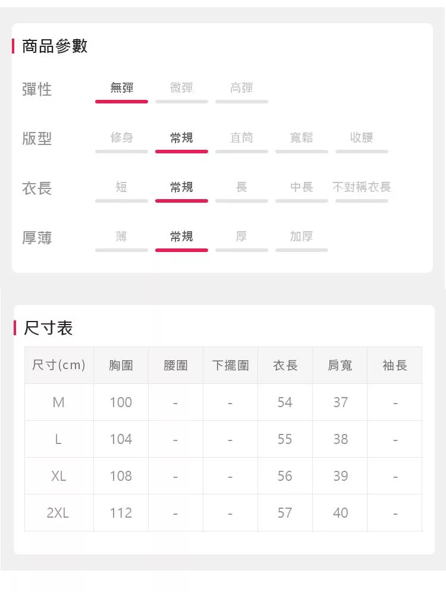The height and width of the screenshot is (592, 446).
Task: Select the 無彈 elasticity option
Action: coord(121,89)
